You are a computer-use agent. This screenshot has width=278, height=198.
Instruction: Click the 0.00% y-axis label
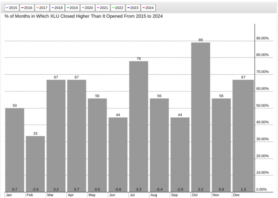pyautogui.click(x=261, y=189)
